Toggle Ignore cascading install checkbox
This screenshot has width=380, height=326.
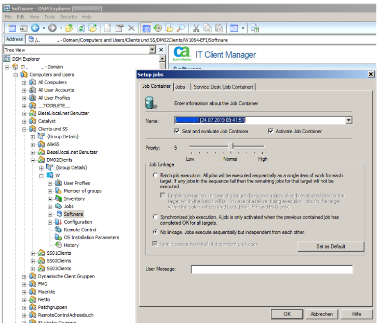tap(155, 243)
